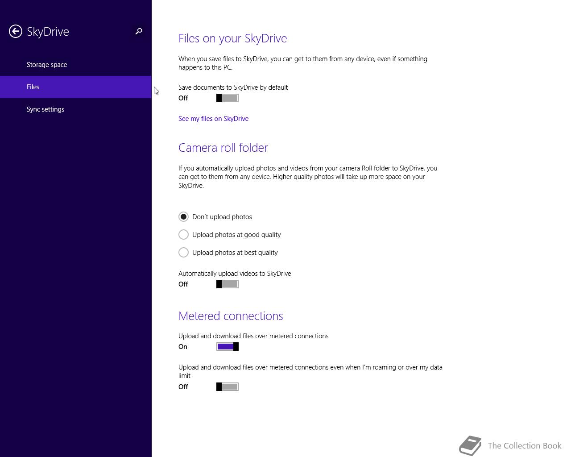Screen dimensions: 571x457
Task: Click the SkyDrive title in sidebar
Action: click(x=48, y=32)
